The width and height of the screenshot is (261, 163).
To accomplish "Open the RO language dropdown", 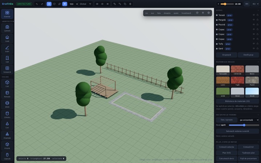I will tap(256, 4).
